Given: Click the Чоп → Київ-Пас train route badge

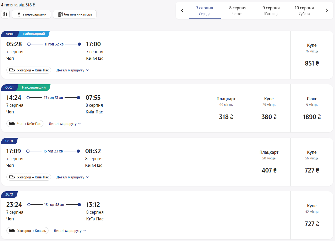Looking at the screenshot, I should pyautogui.click(x=25, y=124).
